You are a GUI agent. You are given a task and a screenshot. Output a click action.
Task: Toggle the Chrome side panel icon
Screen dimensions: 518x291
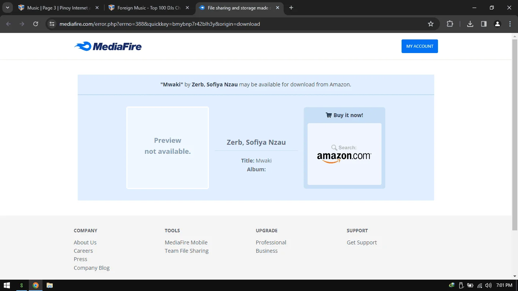484,24
